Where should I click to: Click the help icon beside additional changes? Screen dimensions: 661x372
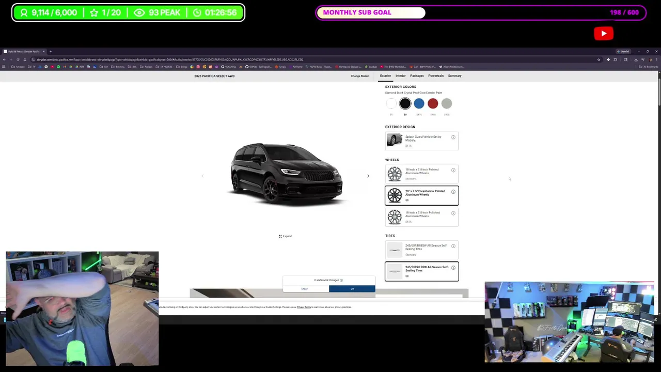[x=341, y=280]
